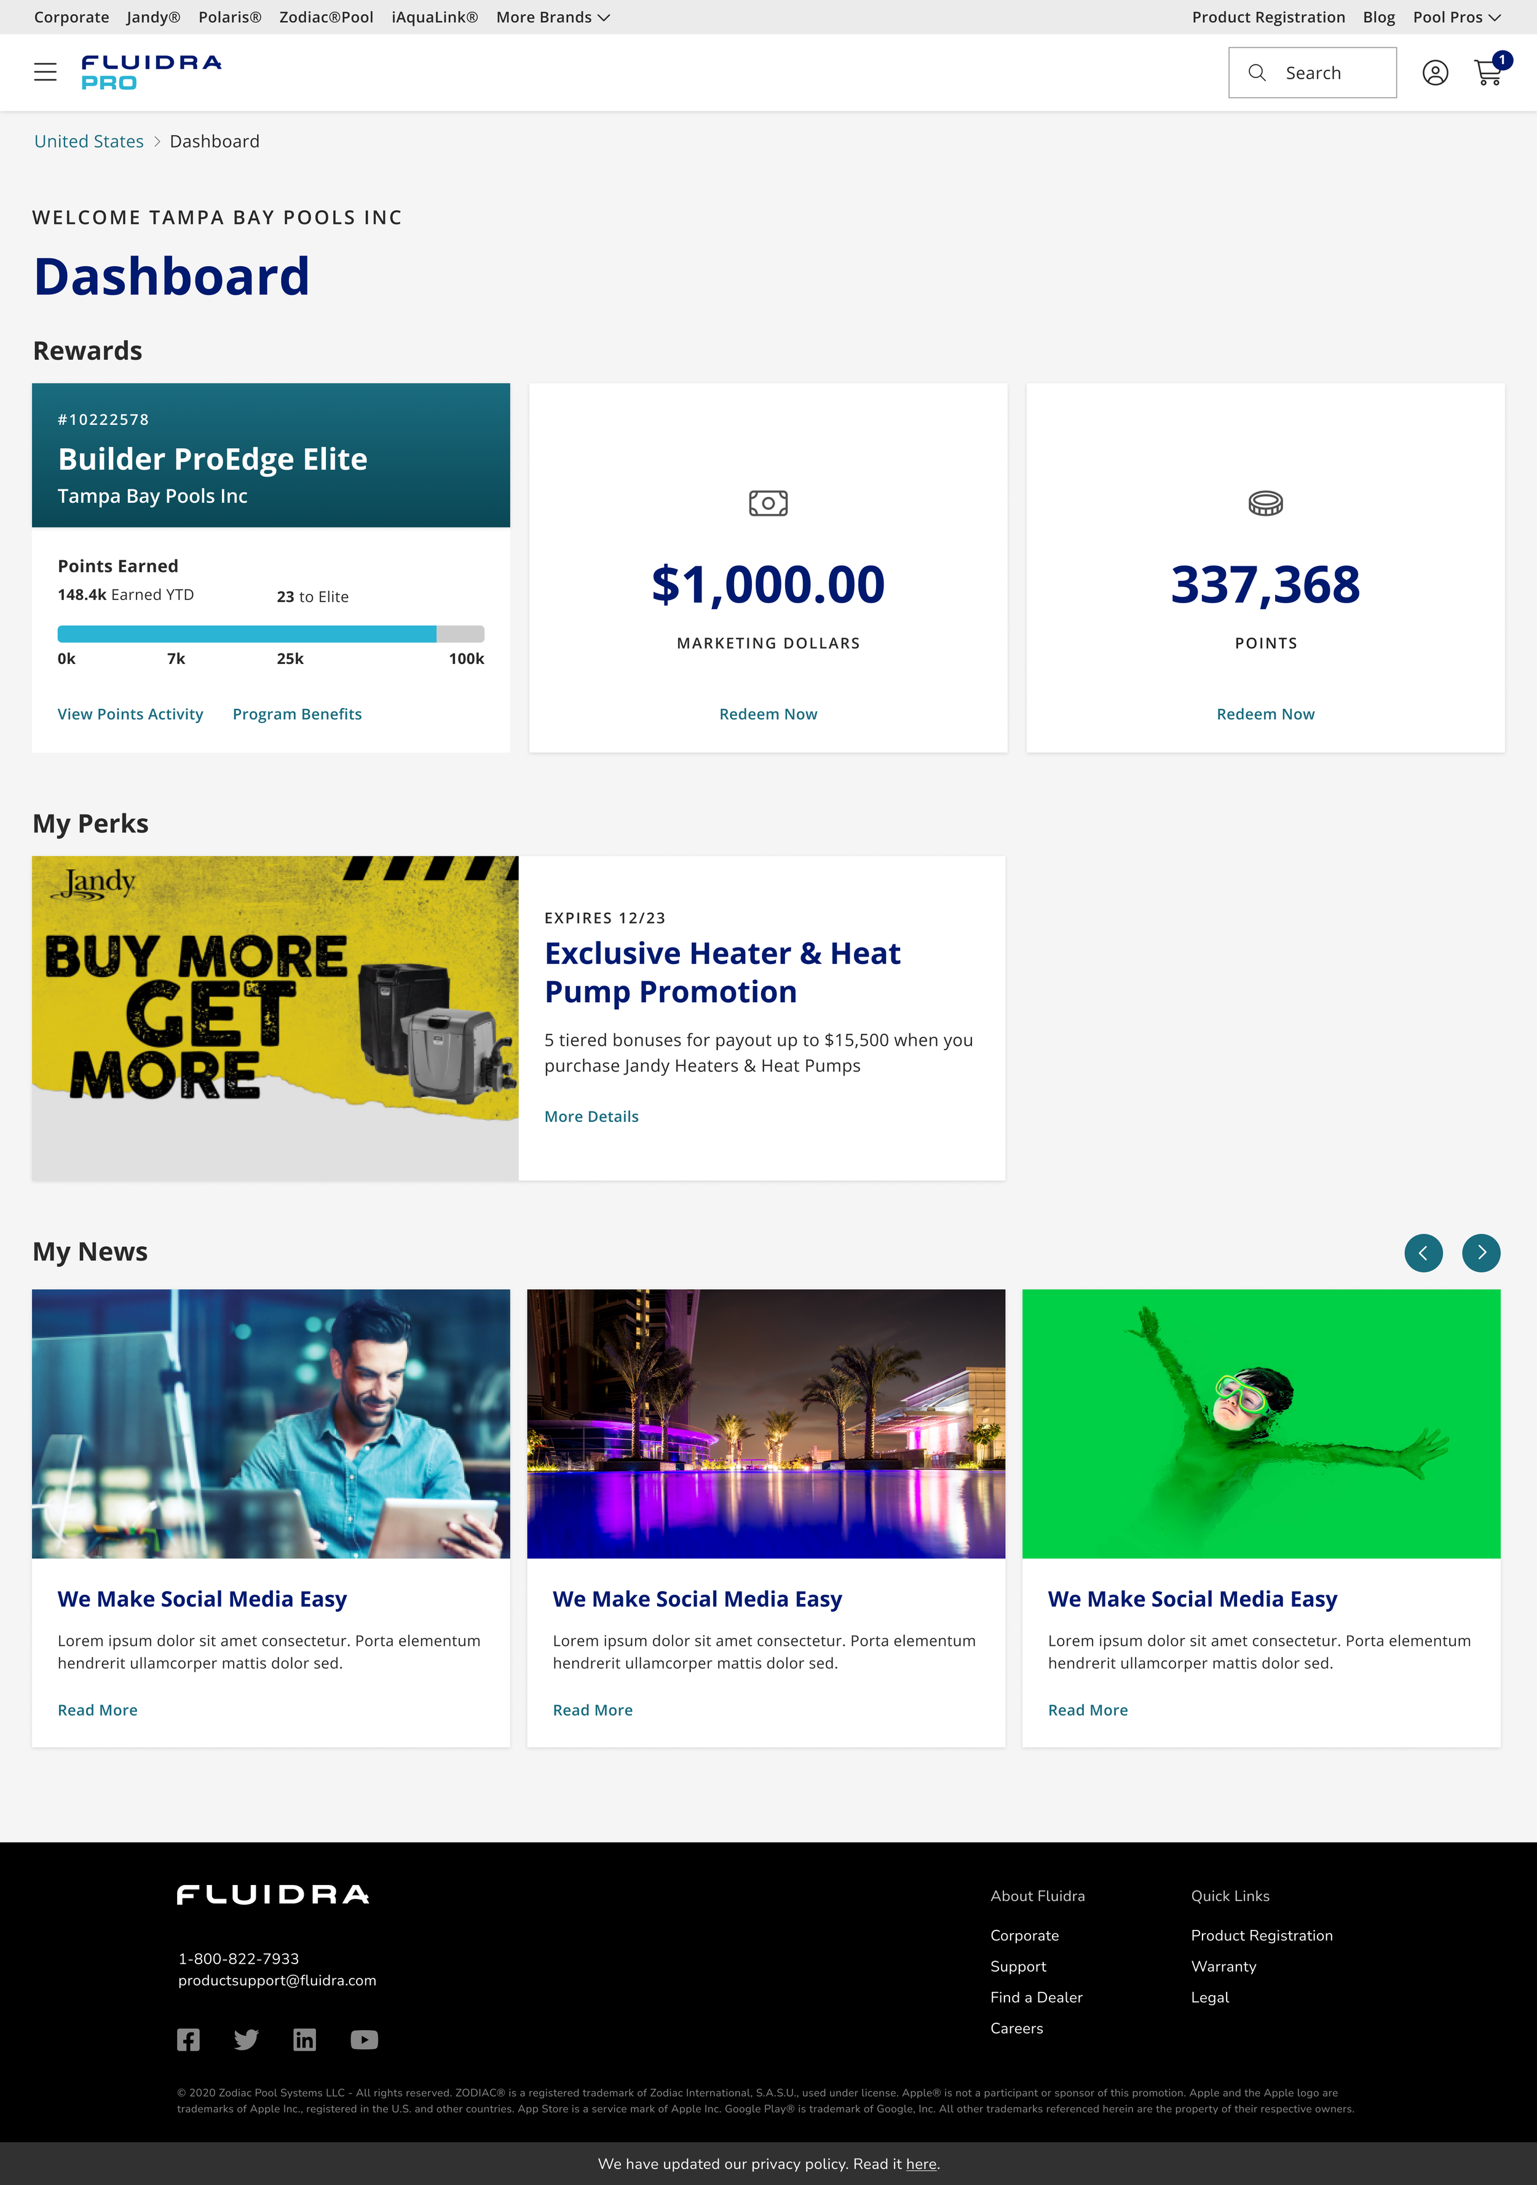Go to previous news with left arrow
1537x2185 pixels.
1423,1252
